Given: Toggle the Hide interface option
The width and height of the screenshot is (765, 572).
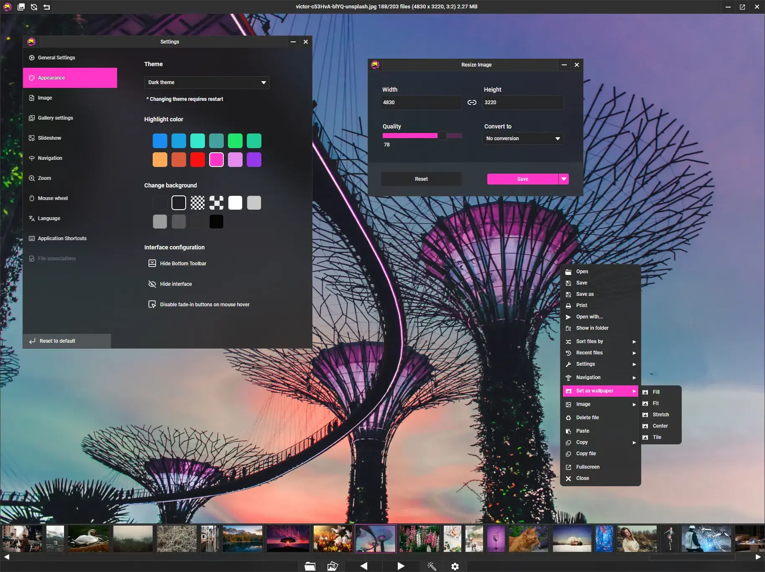Looking at the screenshot, I should [176, 284].
